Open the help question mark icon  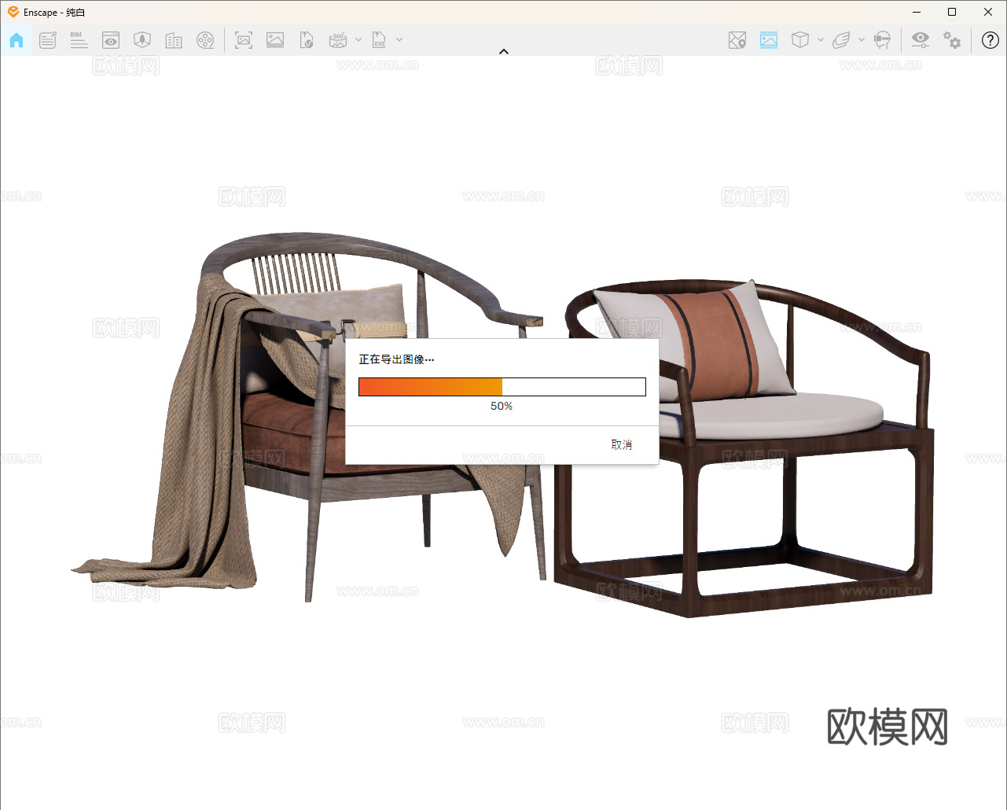pyautogui.click(x=990, y=40)
